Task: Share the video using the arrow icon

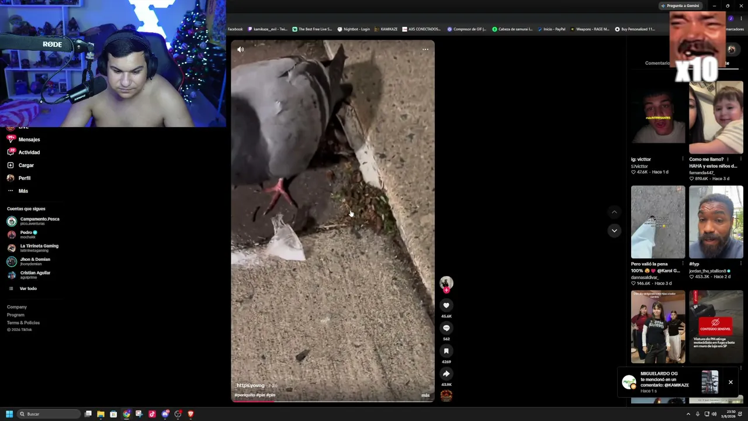Action: [446, 374]
